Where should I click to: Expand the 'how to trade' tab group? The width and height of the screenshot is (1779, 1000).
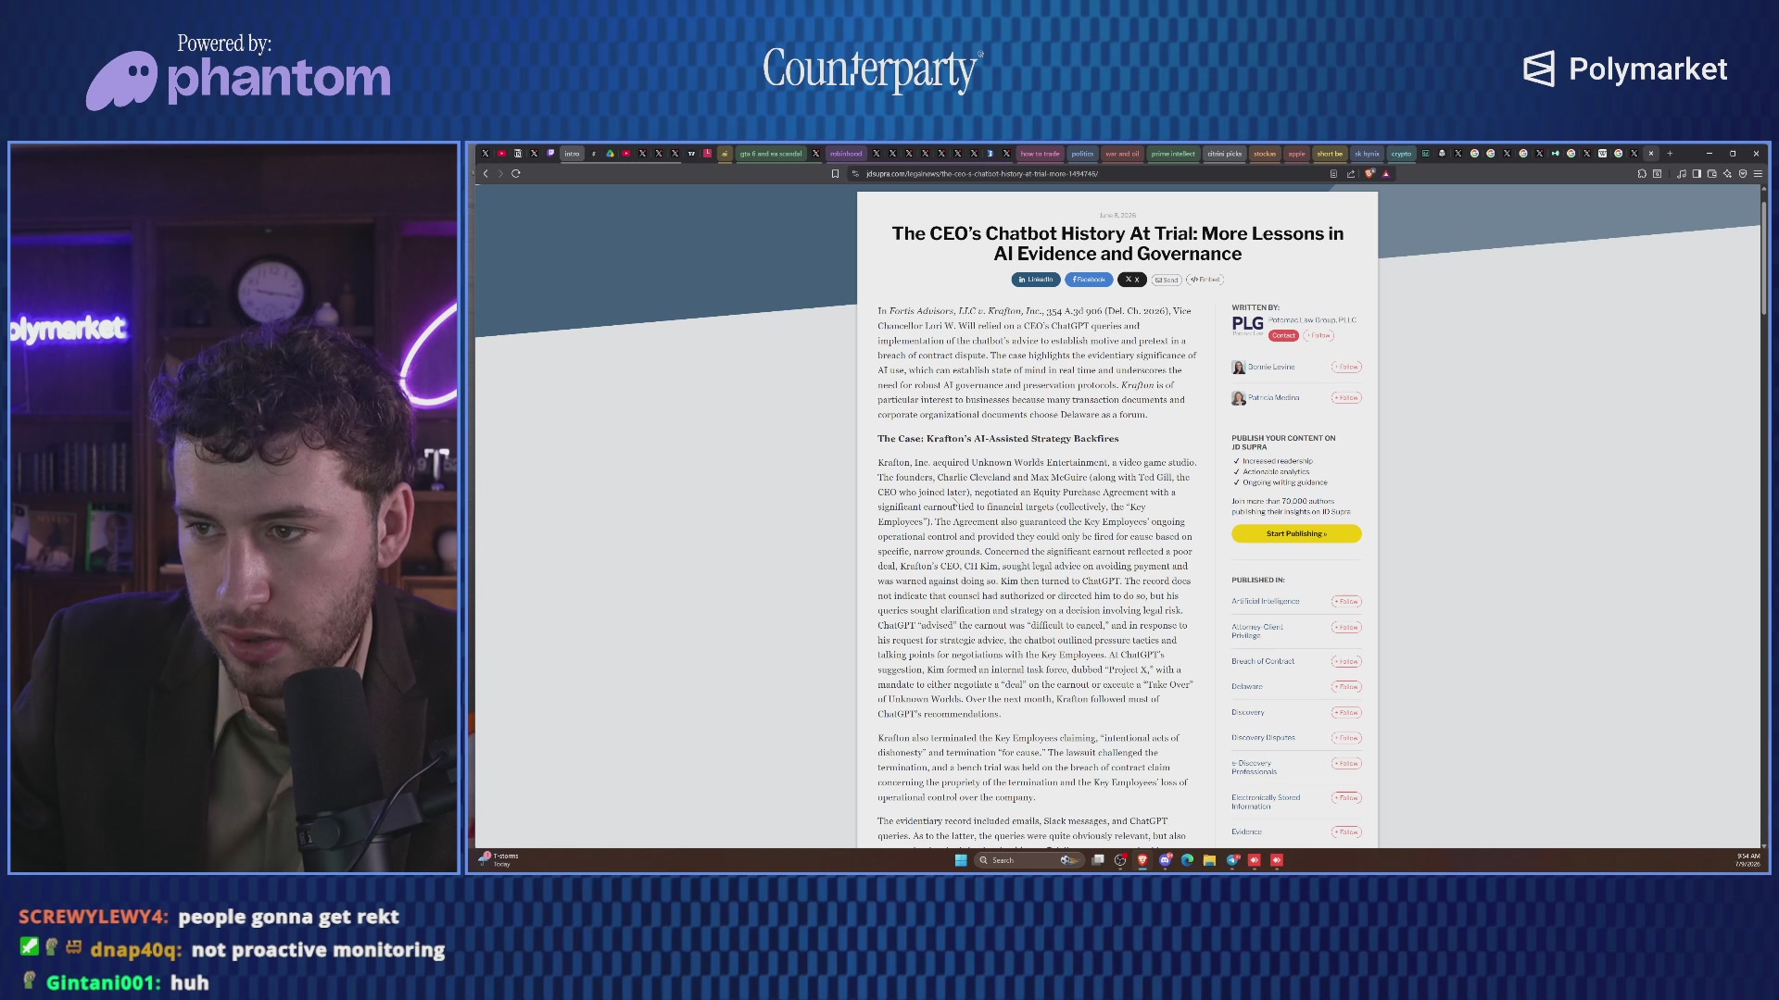(1040, 154)
